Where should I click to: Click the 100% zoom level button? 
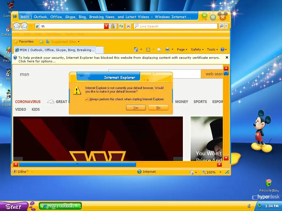coord(209,172)
